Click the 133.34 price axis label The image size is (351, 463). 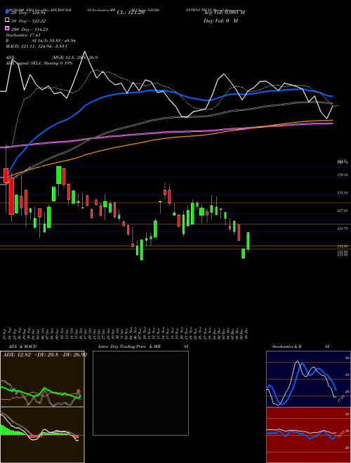342,193
